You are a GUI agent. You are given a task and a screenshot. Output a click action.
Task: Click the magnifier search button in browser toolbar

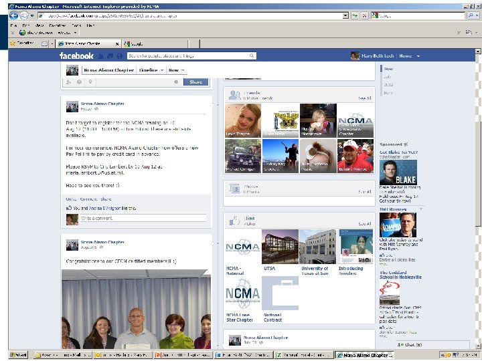pyautogui.click(x=471, y=15)
